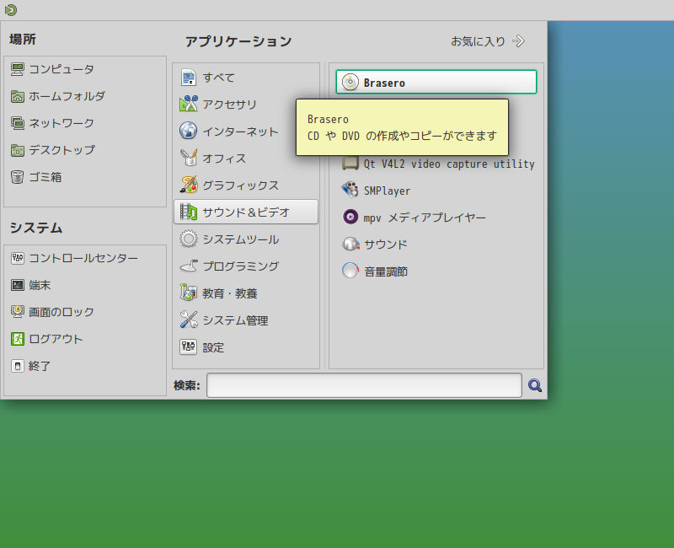This screenshot has width=674, height=548.
Task: Open the コントロールセンター label
Action: [83, 259]
